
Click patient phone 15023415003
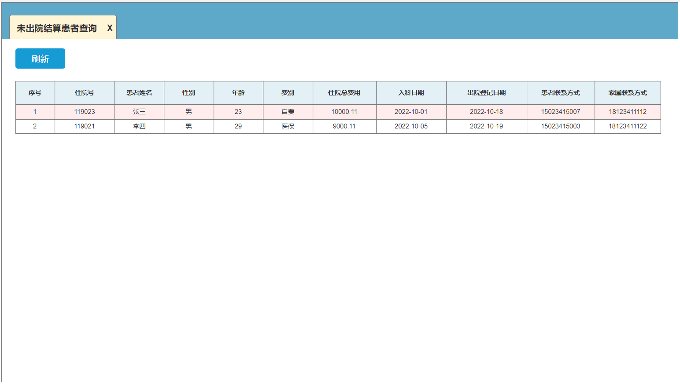(x=561, y=126)
